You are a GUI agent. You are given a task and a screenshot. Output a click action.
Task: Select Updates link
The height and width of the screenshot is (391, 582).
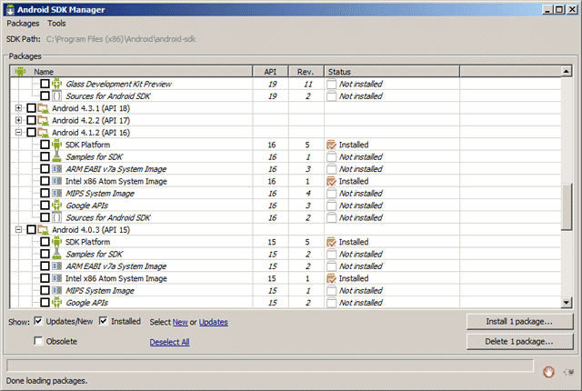coord(214,322)
